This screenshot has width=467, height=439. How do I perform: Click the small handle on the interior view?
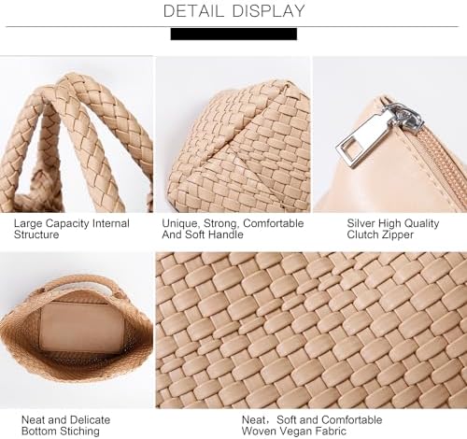(x=81, y=285)
